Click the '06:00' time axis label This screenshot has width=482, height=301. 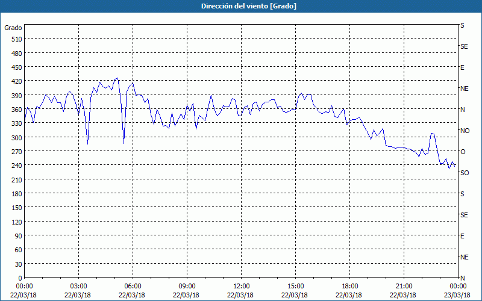pyautogui.click(x=133, y=287)
